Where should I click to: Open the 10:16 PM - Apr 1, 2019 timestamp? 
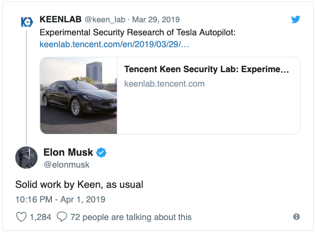[60, 199]
